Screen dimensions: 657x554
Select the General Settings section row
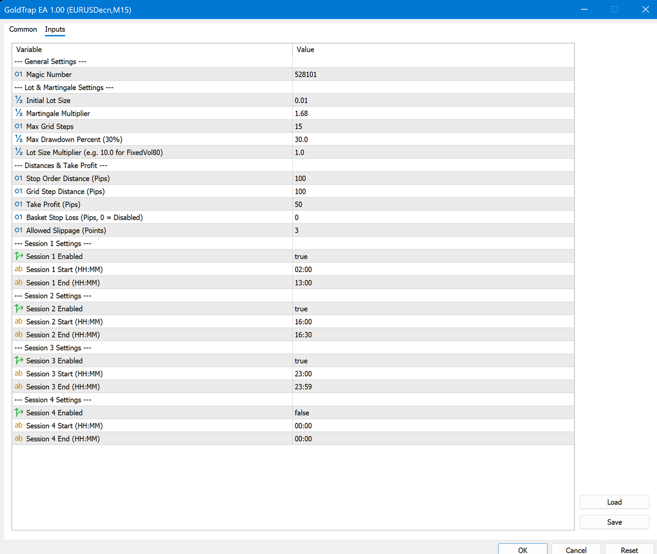293,61
